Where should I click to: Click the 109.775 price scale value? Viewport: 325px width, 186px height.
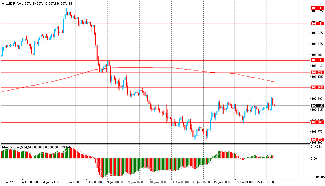pyautogui.click(x=317, y=11)
